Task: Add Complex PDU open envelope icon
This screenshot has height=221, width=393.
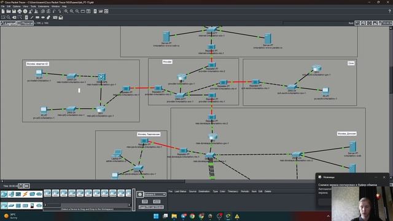Action: 61,18
